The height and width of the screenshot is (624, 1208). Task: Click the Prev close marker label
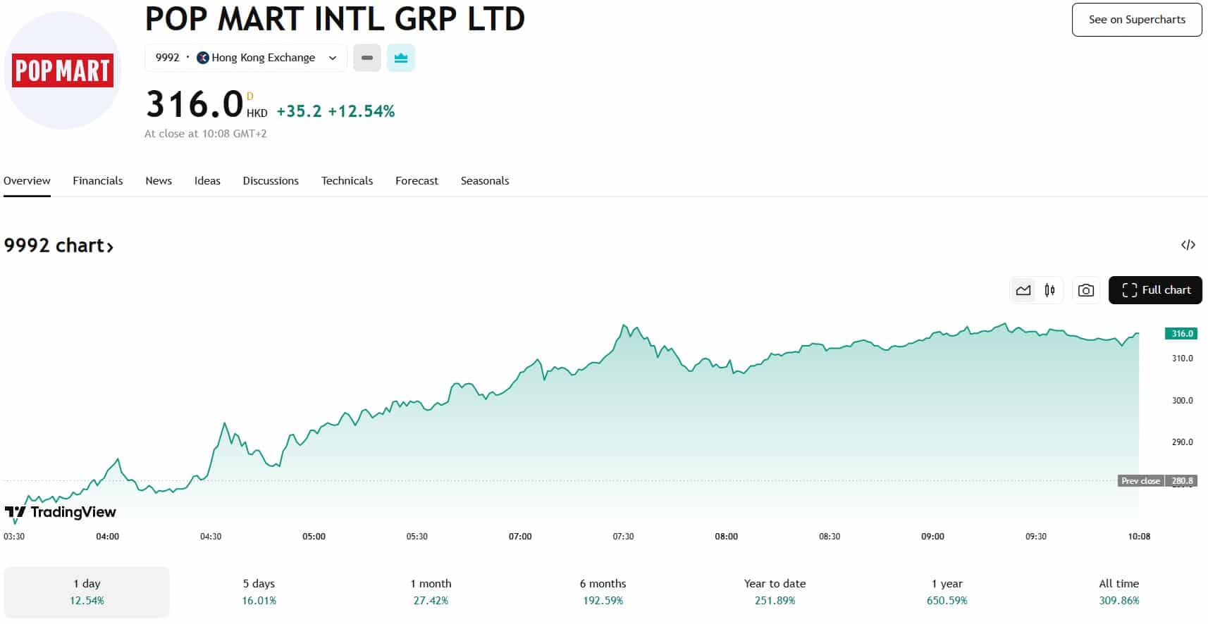point(1140,481)
